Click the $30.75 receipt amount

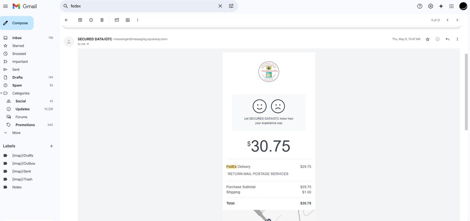[269, 146]
